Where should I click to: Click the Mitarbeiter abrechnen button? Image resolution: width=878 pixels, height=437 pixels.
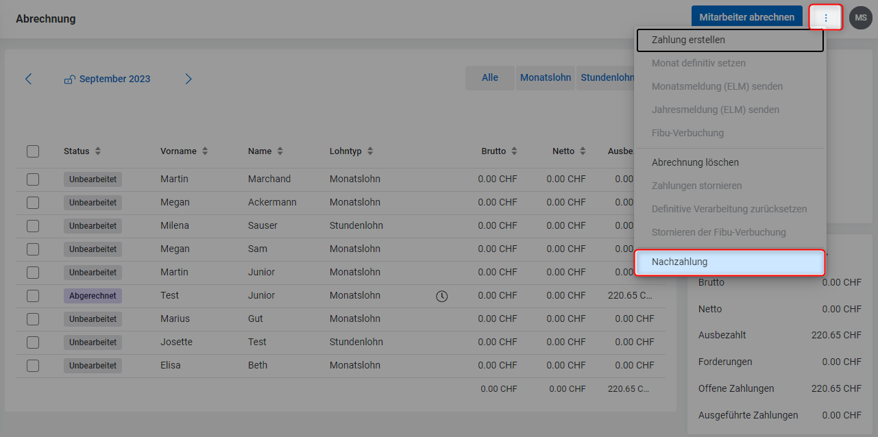pyautogui.click(x=746, y=18)
